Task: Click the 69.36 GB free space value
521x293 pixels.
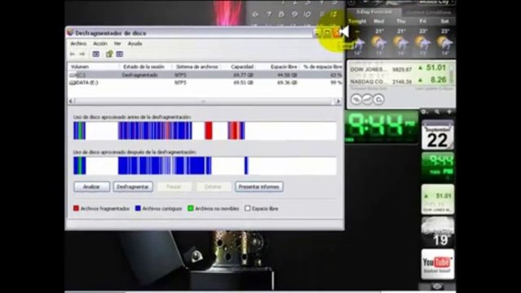Action: [x=287, y=83]
